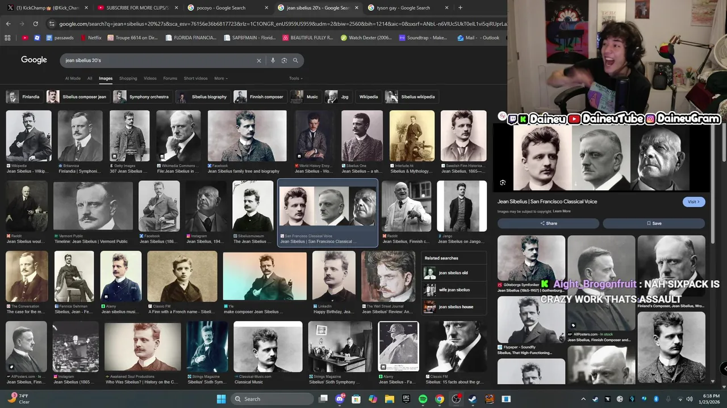Image resolution: width=727 pixels, height=408 pixels.
Task: Open the LinkedIn Happy Birthday thumbnail
Action: (x=334, y=277)
